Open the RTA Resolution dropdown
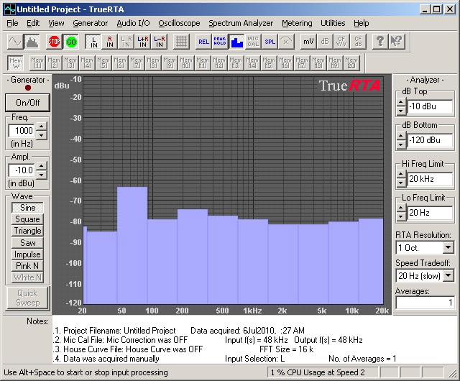Viewport: 460px width, 381px height. coord(448,247)
